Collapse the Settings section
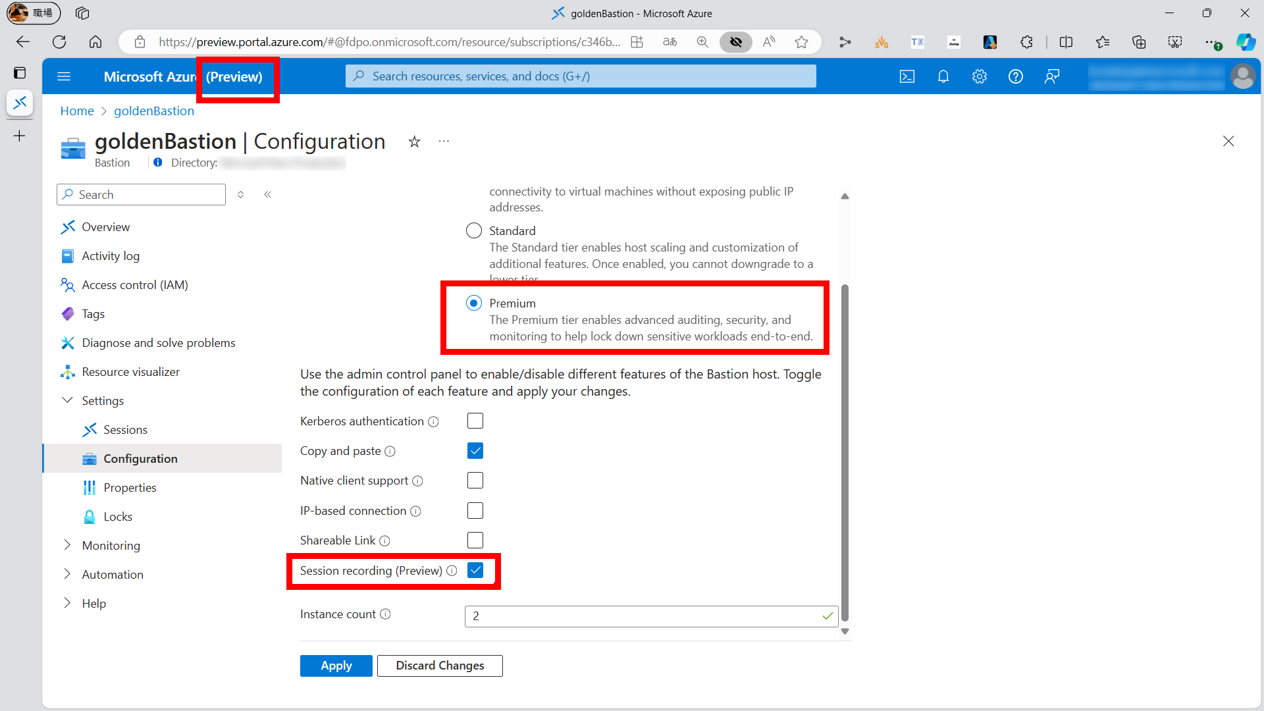Image resolution: width=1264 pixels, height=711 pixels. (x=67, y=400)
